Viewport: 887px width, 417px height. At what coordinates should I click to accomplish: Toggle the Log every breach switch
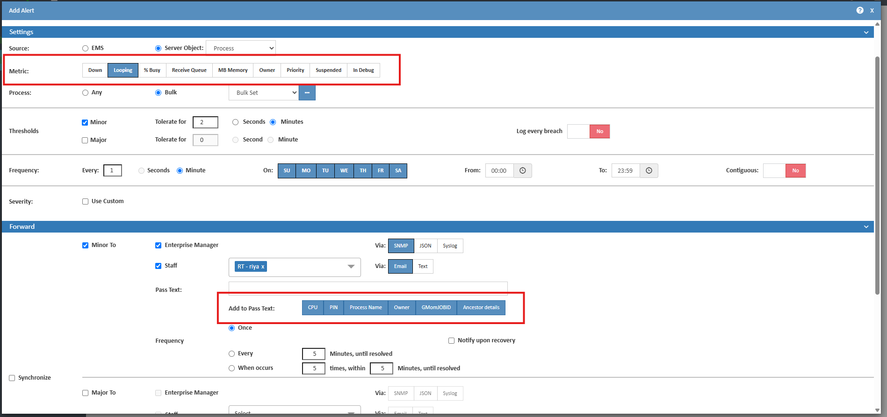click(x=588, y=131)
